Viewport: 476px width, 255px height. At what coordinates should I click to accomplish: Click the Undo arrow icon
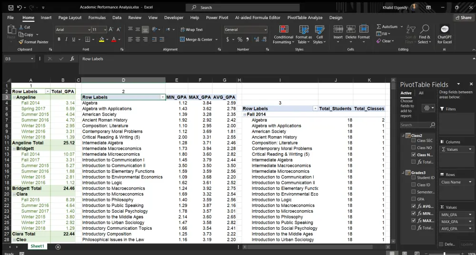pyautogui.click(x=20, y=7)
